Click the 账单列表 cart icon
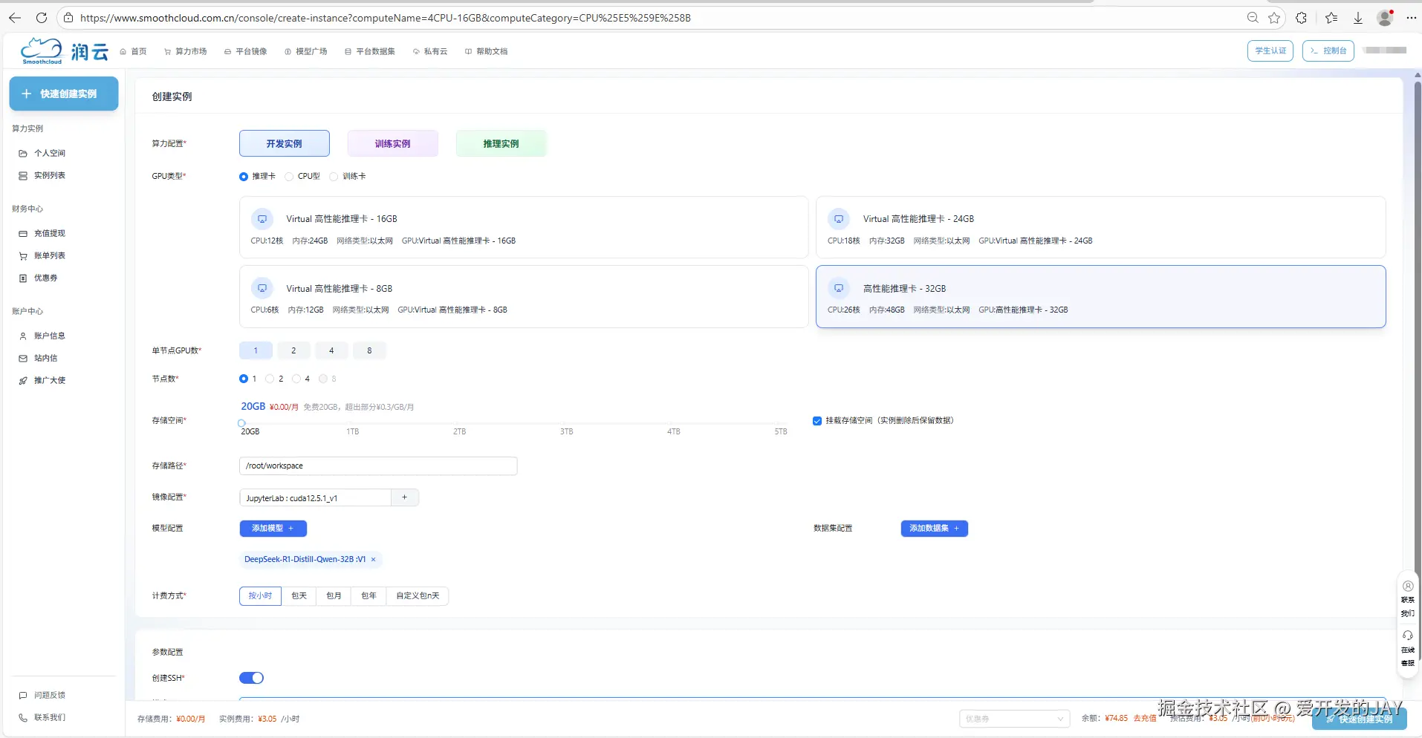This screenshot has height=738, width=1422. tap(23, 256)
